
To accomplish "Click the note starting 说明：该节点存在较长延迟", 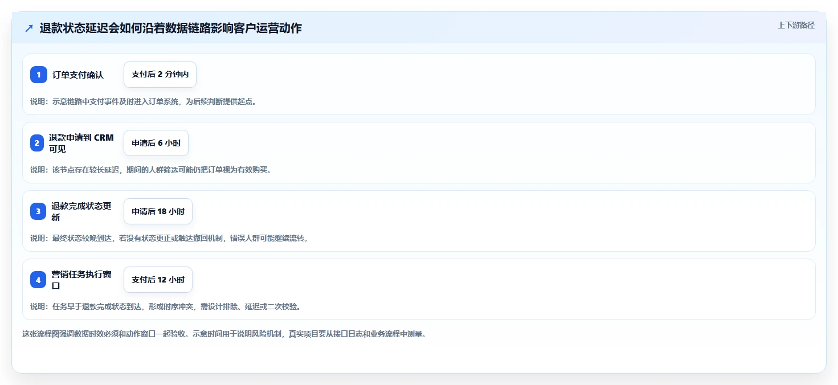I will (x=151, y=170).
